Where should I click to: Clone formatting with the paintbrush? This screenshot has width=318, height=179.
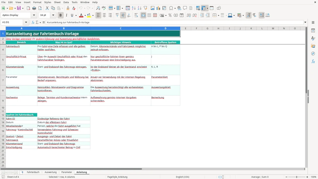[68, 8]
